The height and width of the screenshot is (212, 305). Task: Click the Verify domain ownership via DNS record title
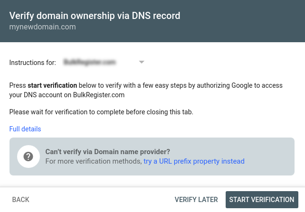click(x=95, y=16)
